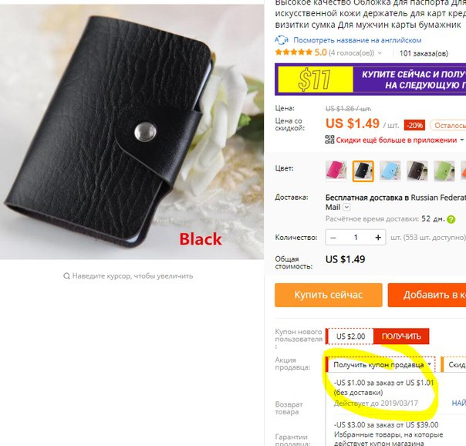
Task: Choose the dark brown color option
Action: 417,171
